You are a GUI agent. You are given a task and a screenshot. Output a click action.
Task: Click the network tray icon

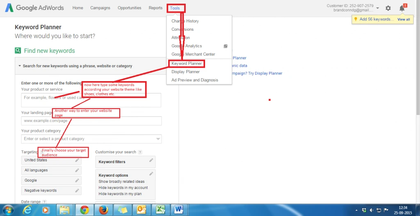coord(379,210)
